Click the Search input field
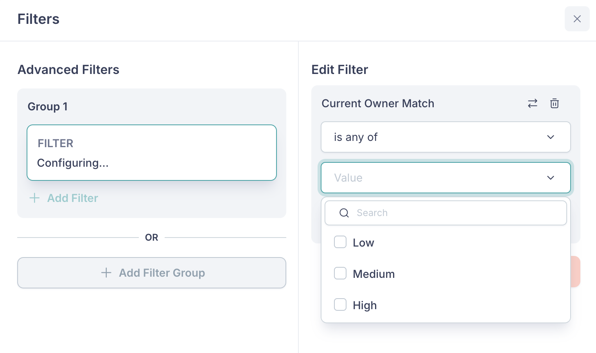Image resolution: width=596 pixels, height=353 pixels. 454,213
